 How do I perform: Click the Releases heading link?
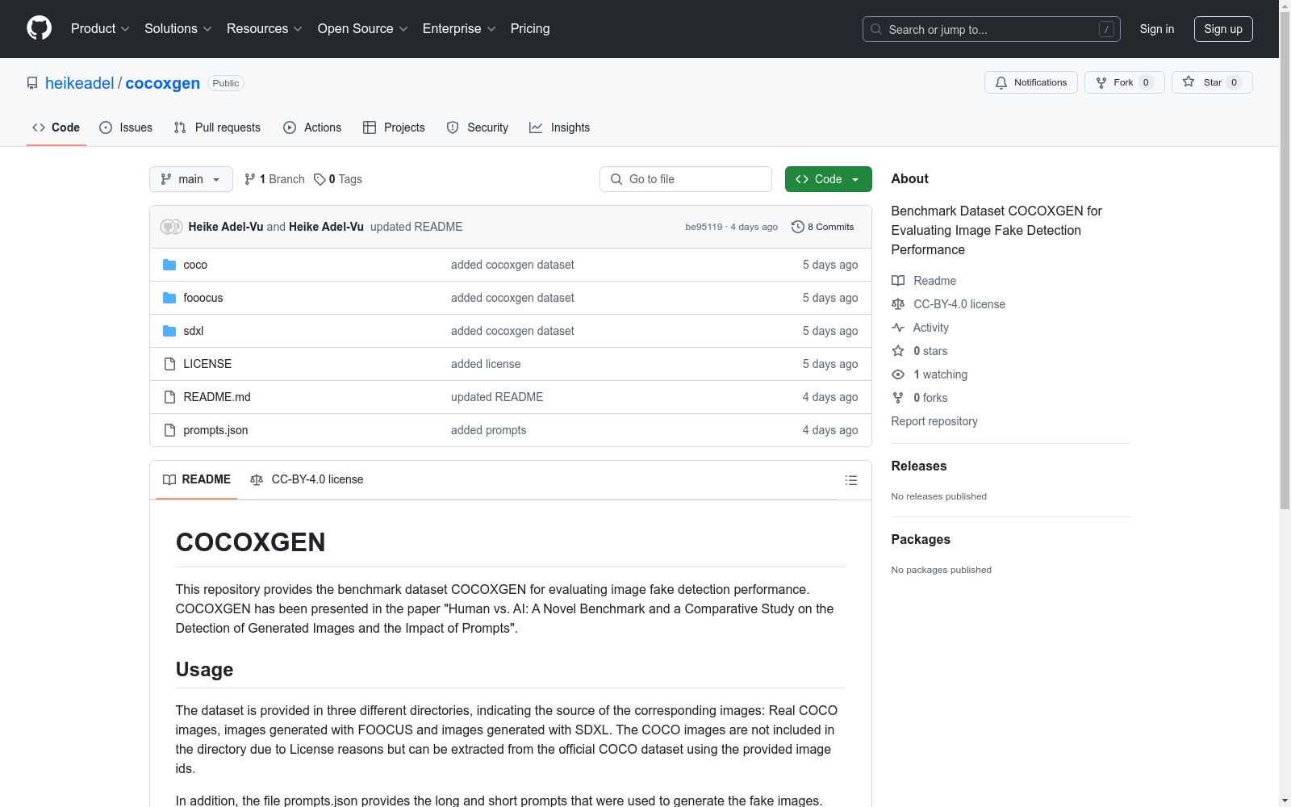[x=919, y=466]
